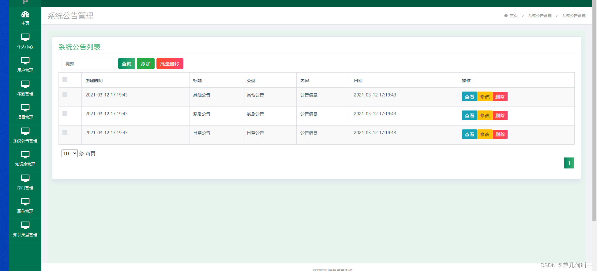Open 考勤管理 monitor icon in sidebar

25,84
